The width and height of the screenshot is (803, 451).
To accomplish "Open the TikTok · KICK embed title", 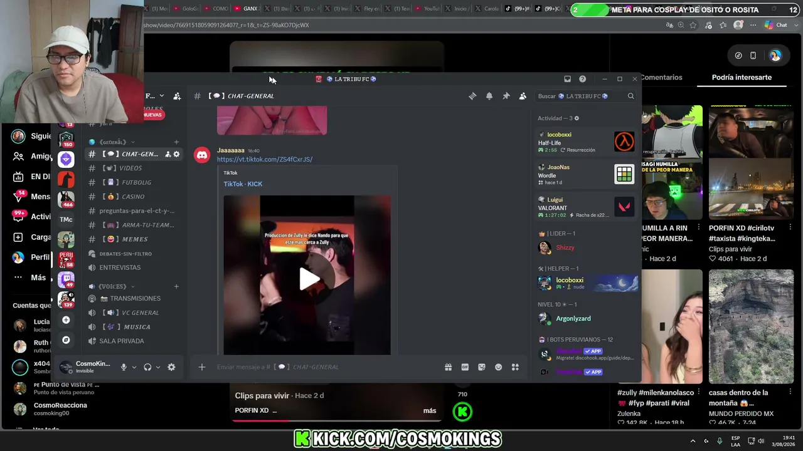I will pos(243,184).
